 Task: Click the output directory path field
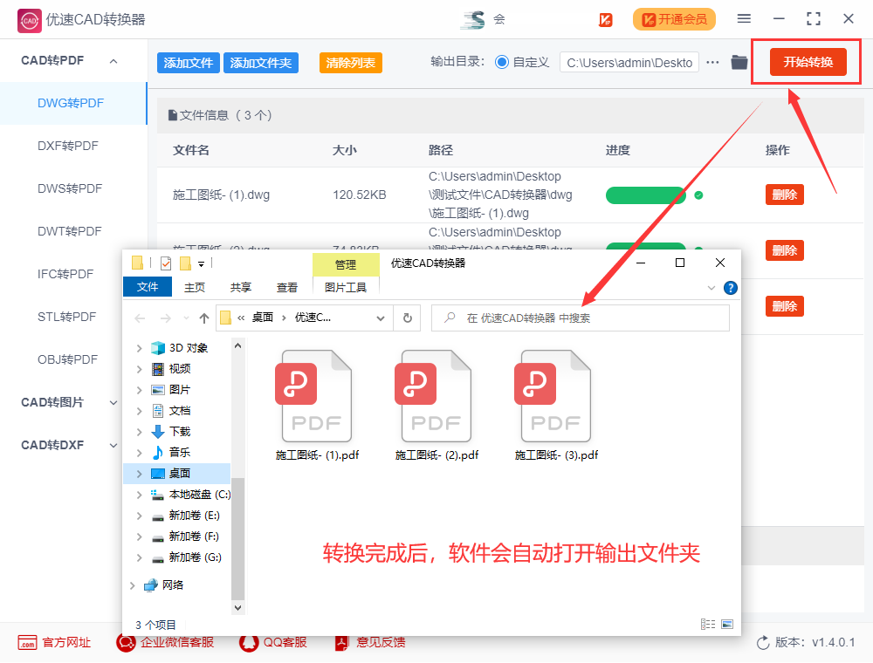[629, 63]
